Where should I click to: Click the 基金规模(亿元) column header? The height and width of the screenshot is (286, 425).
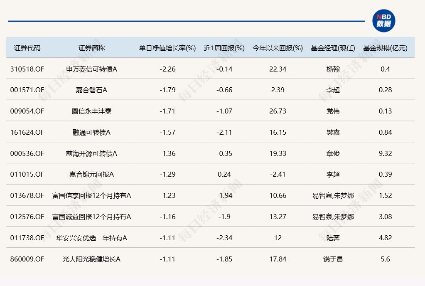click(x=385, y=48)
